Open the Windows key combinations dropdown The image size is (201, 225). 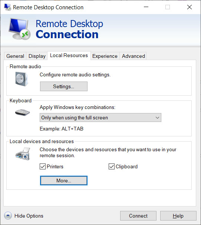coord(100,118)
